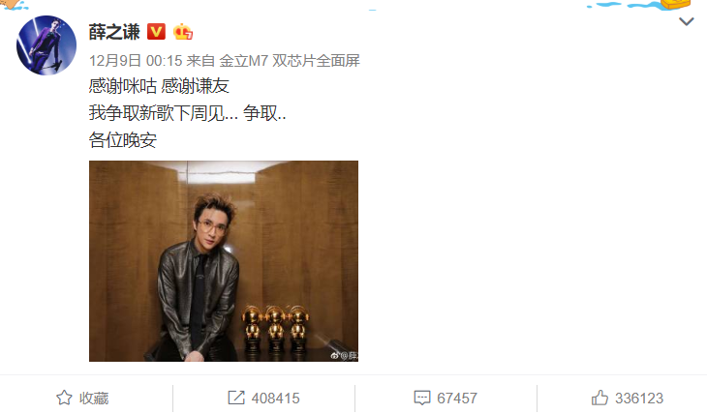
Task: Click the yellow decoration at top right
Action: coord(675,5)
